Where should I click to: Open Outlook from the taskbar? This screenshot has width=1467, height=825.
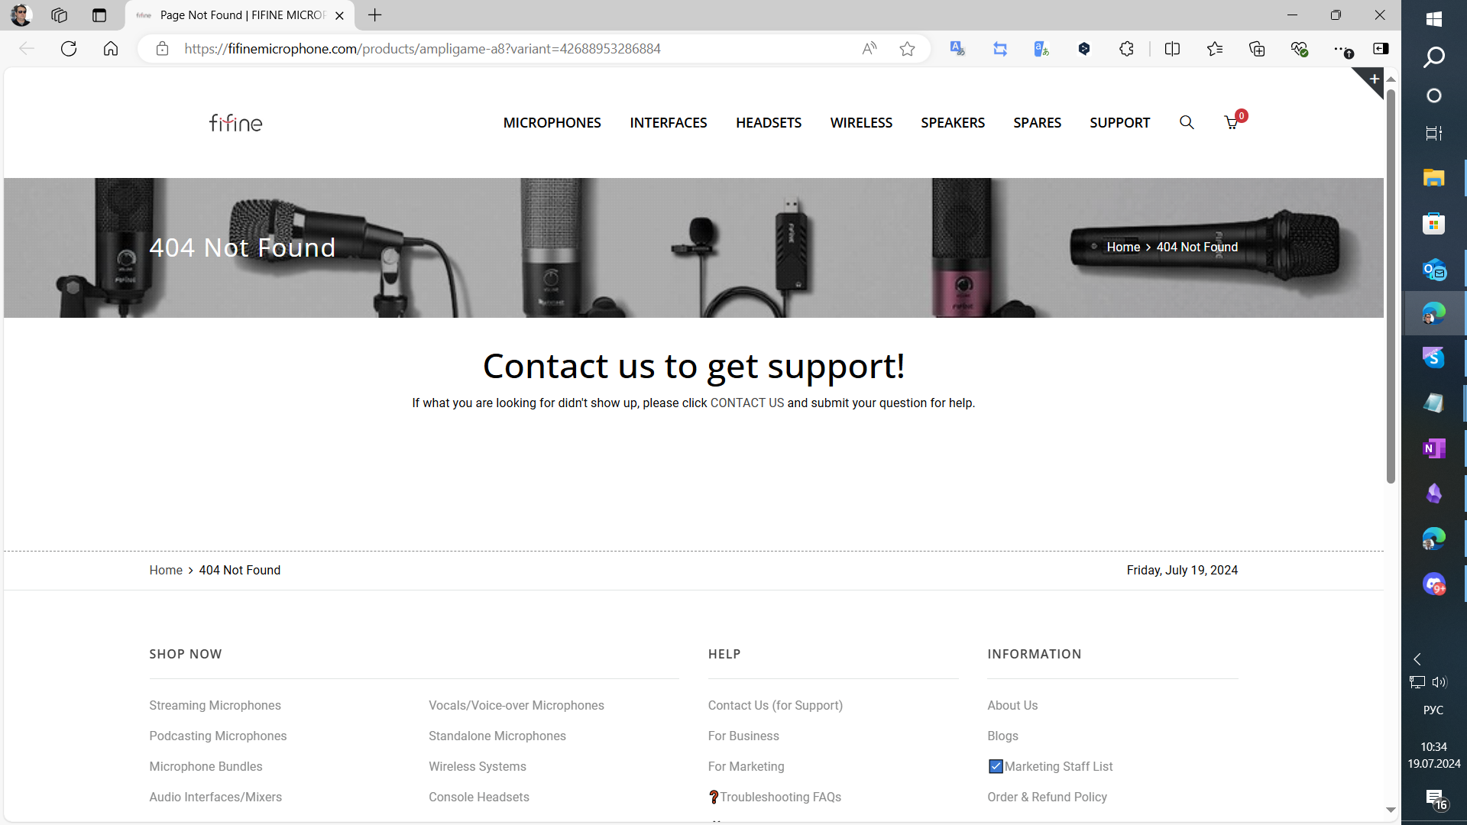(x=1433, y=269)
